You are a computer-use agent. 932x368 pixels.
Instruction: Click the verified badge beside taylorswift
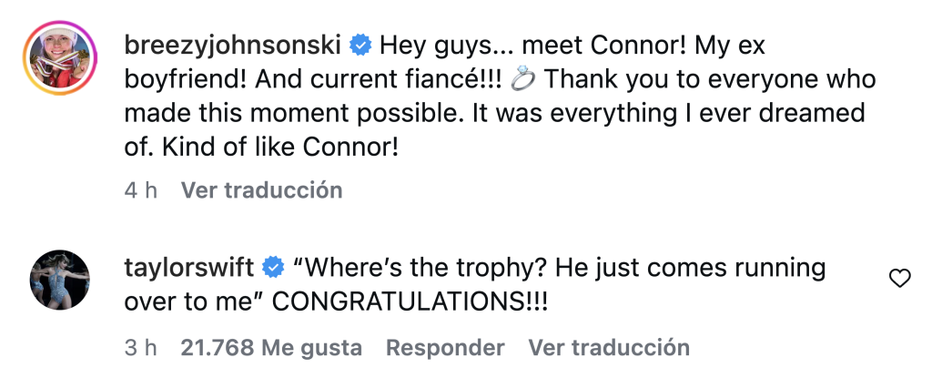coord(271,268)
